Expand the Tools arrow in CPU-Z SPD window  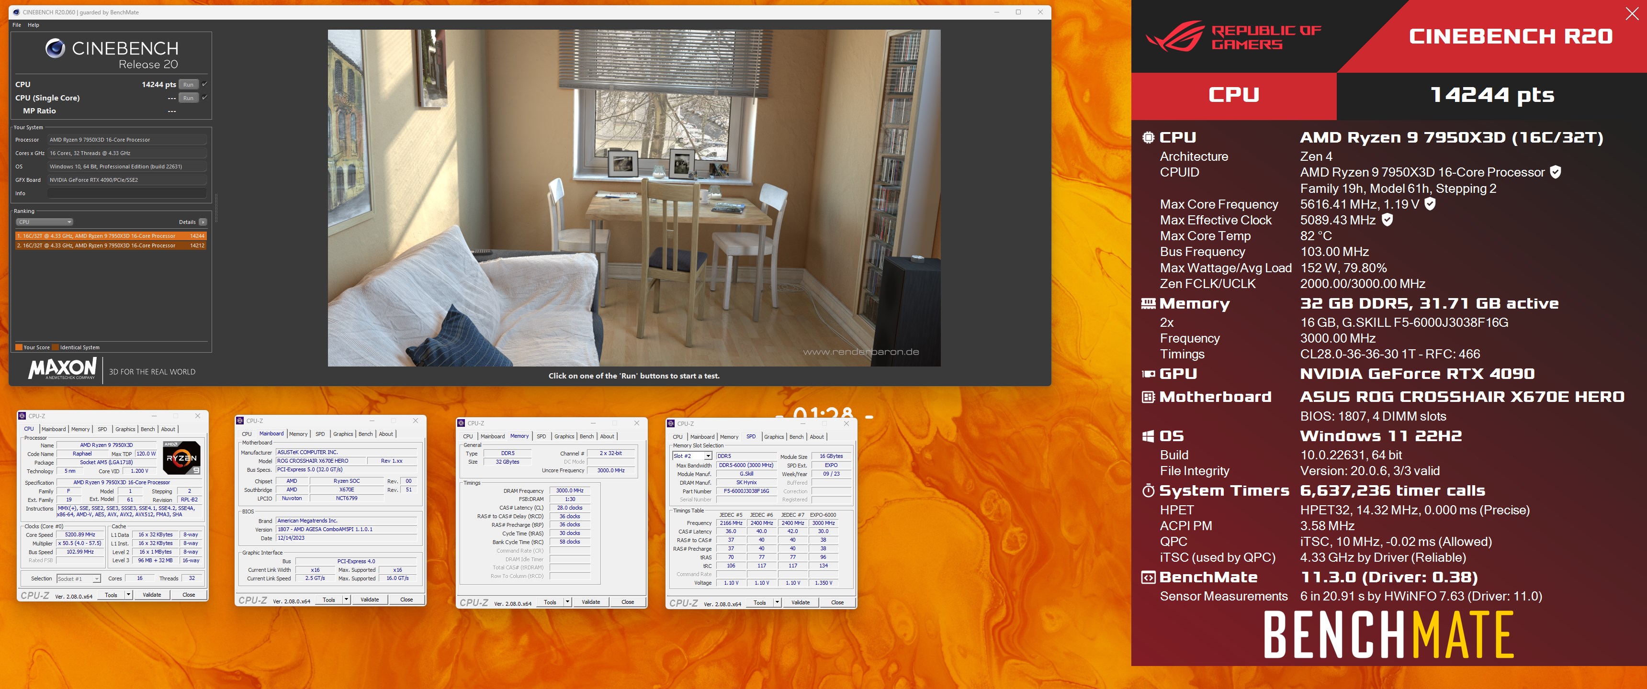778,602
